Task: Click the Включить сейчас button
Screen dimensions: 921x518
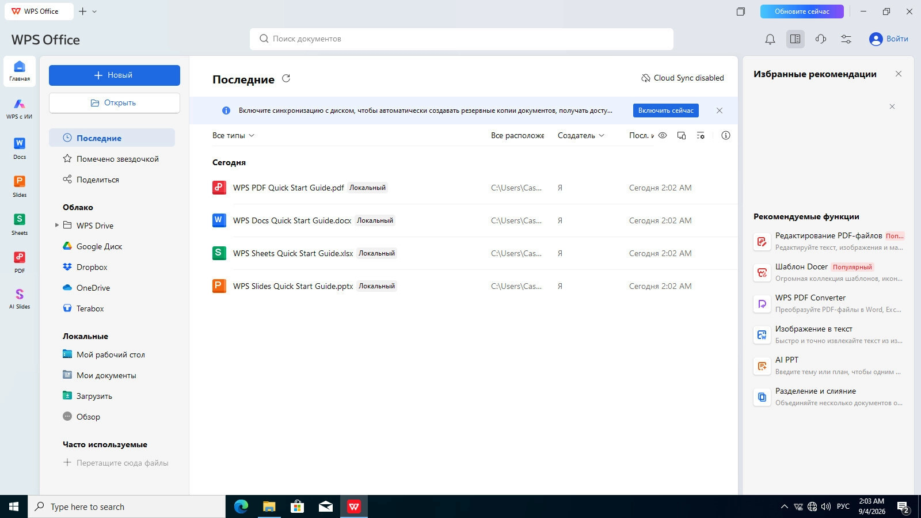Action: pyautogui.click(x=665, y=111)
